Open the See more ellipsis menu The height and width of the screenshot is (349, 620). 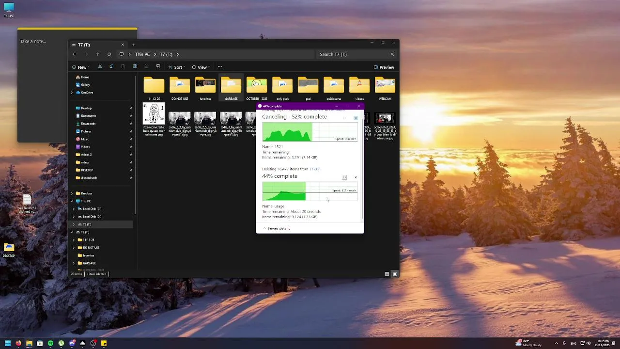tap(220, 67)
